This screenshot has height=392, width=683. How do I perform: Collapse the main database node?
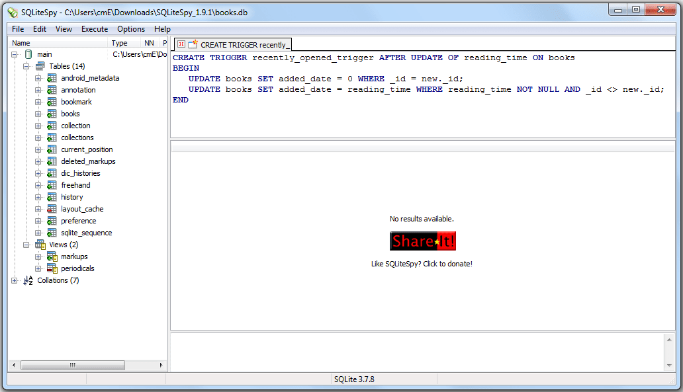15,54
